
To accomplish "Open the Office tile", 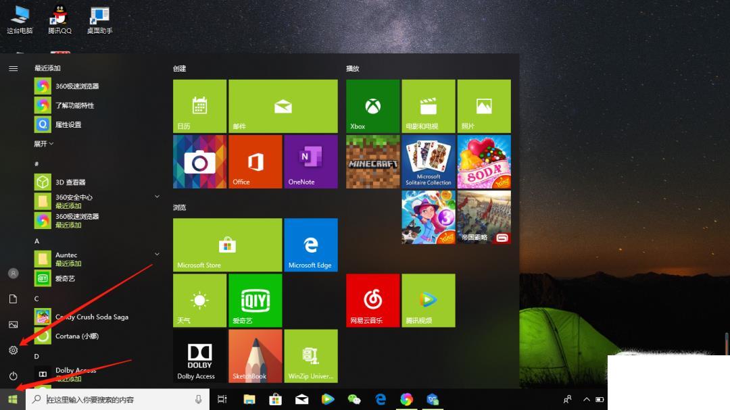I will [255, 162].
